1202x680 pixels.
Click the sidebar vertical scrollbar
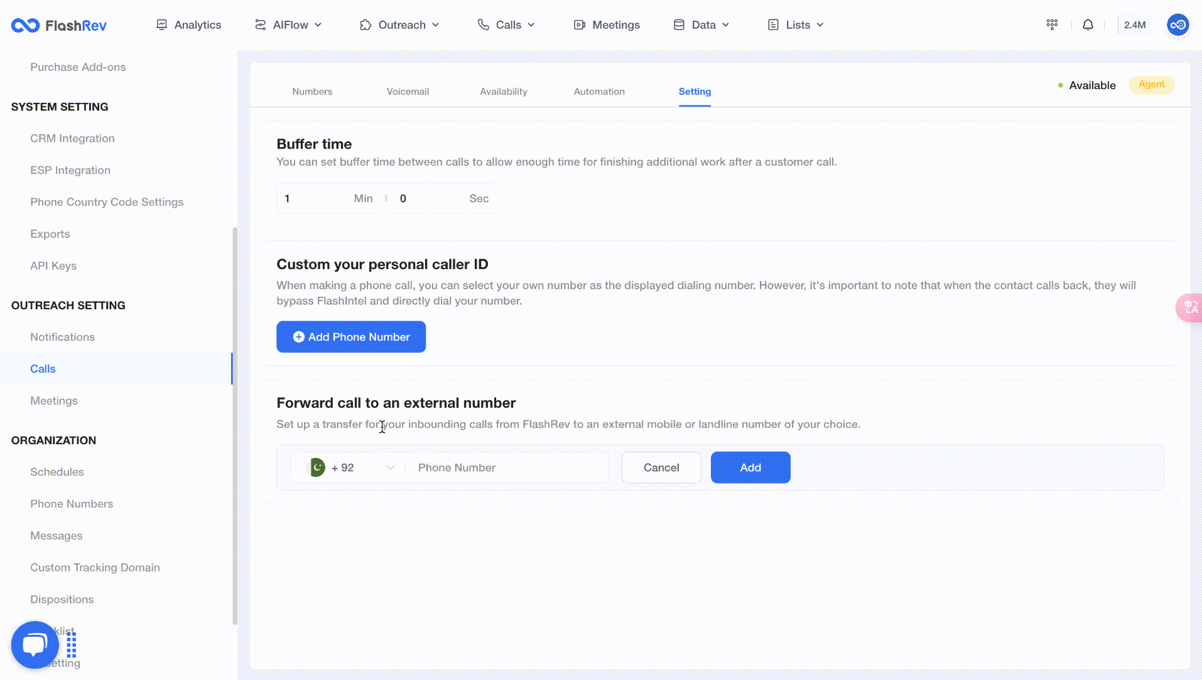235,427
